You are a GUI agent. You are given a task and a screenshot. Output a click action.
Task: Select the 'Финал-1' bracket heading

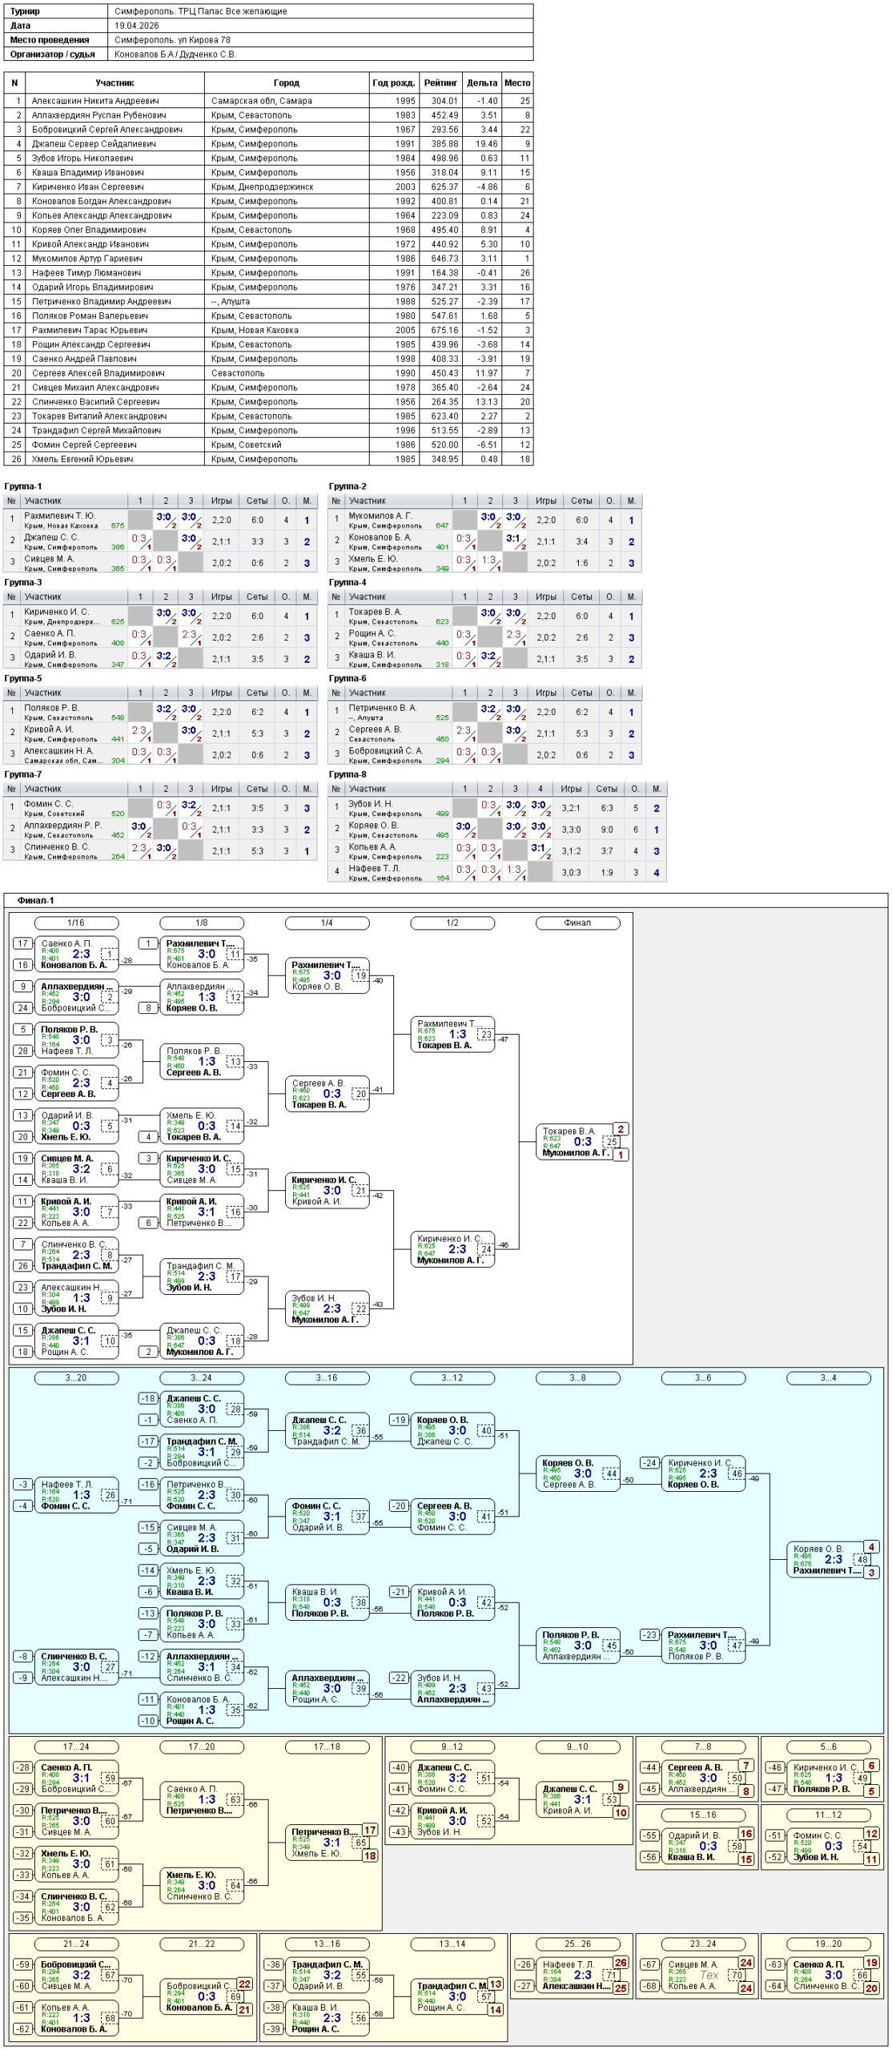point(36,900)
